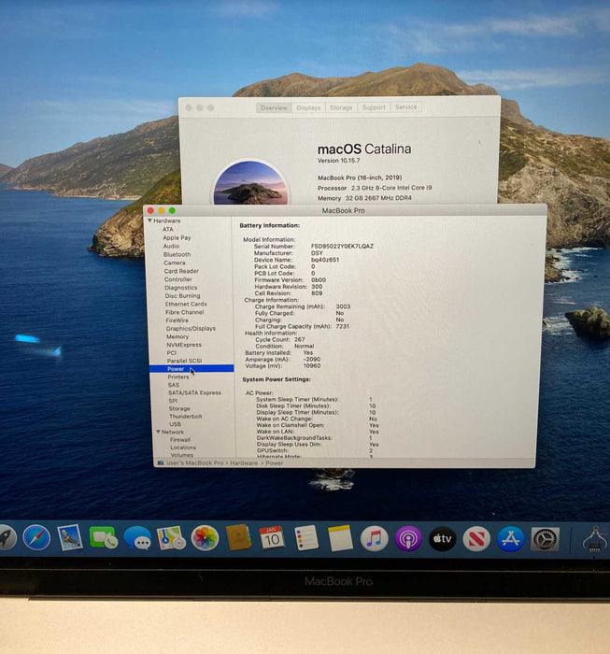The image size is (610, 654).
Task: Select Firewall under Network
Action: click(x=180, y=440)
